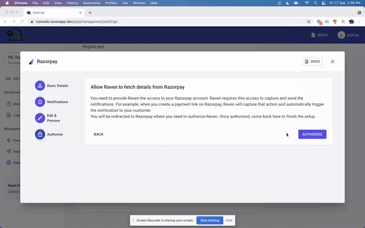The image size is (365, 228).
Task: Open the Bookmarks menu
Action: tap(91, 3)
